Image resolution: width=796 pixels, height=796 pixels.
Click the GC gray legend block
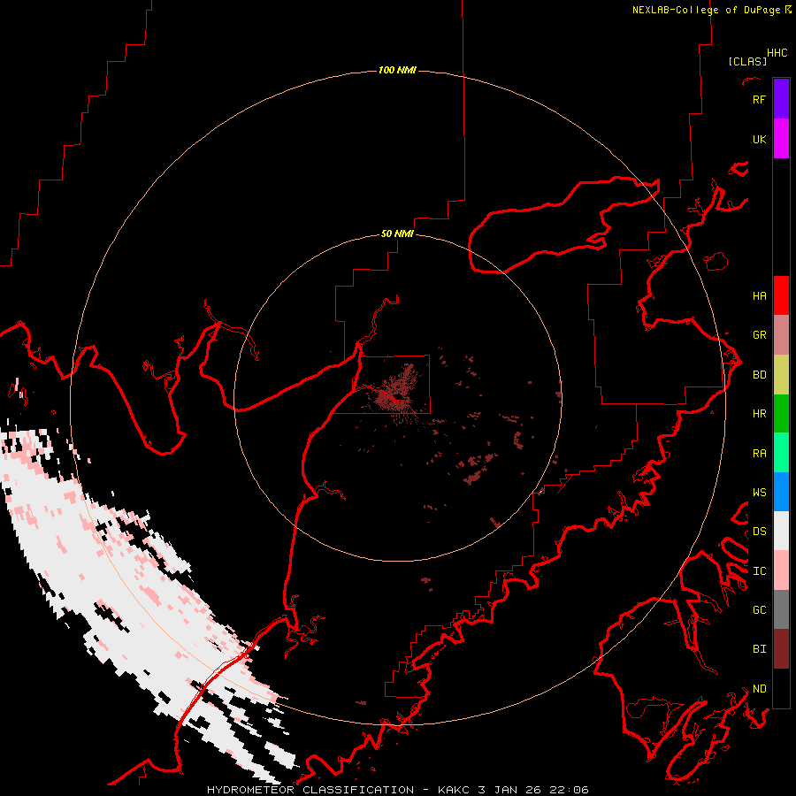click(781, 609)
